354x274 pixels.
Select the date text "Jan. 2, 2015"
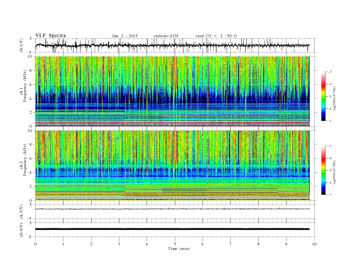125,36
